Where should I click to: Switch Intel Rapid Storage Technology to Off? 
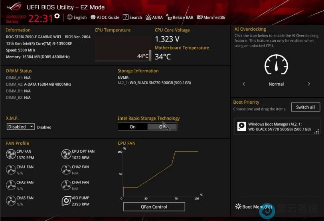(x=162, y=127)
